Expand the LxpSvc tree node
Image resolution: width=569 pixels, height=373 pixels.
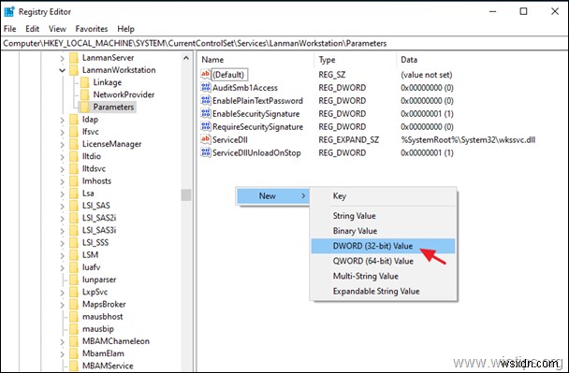pos(62,293)
